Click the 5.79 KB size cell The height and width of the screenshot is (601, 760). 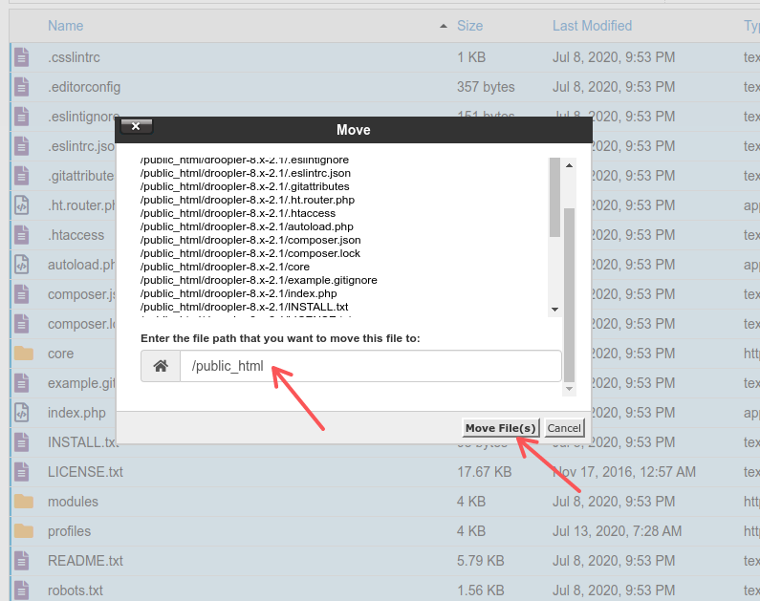pyautogui.click(x=480, y=560)
